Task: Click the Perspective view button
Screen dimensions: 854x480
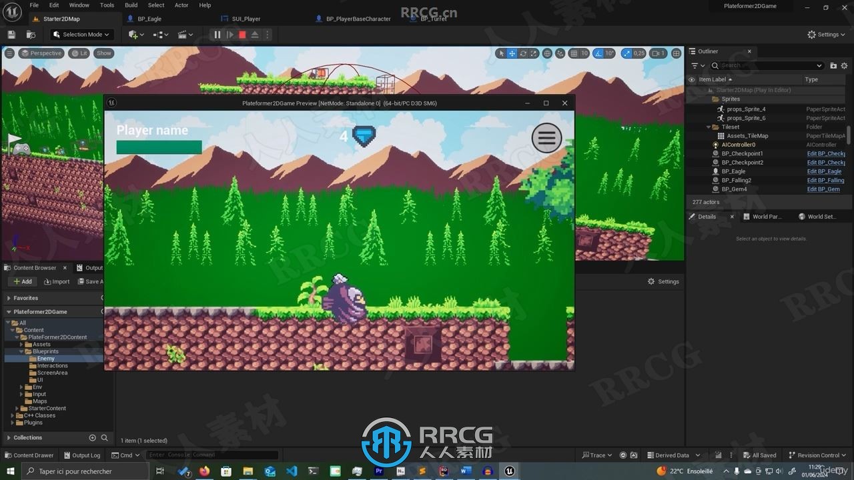Action: pos(41,53)
